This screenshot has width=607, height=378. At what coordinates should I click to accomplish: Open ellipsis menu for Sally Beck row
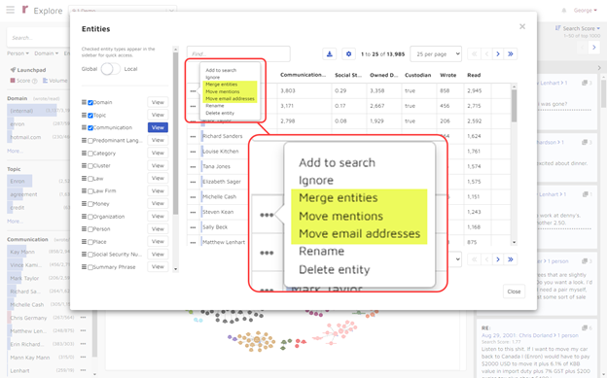(x=193, y=227)
